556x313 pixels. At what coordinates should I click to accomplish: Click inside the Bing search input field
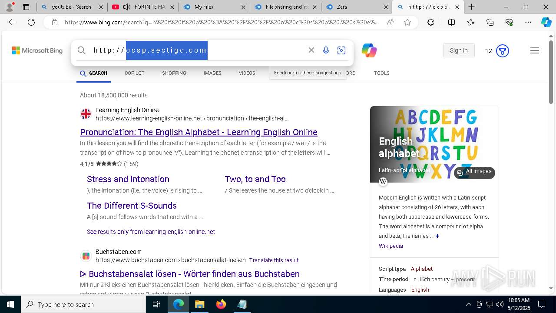tap(198, 50)
